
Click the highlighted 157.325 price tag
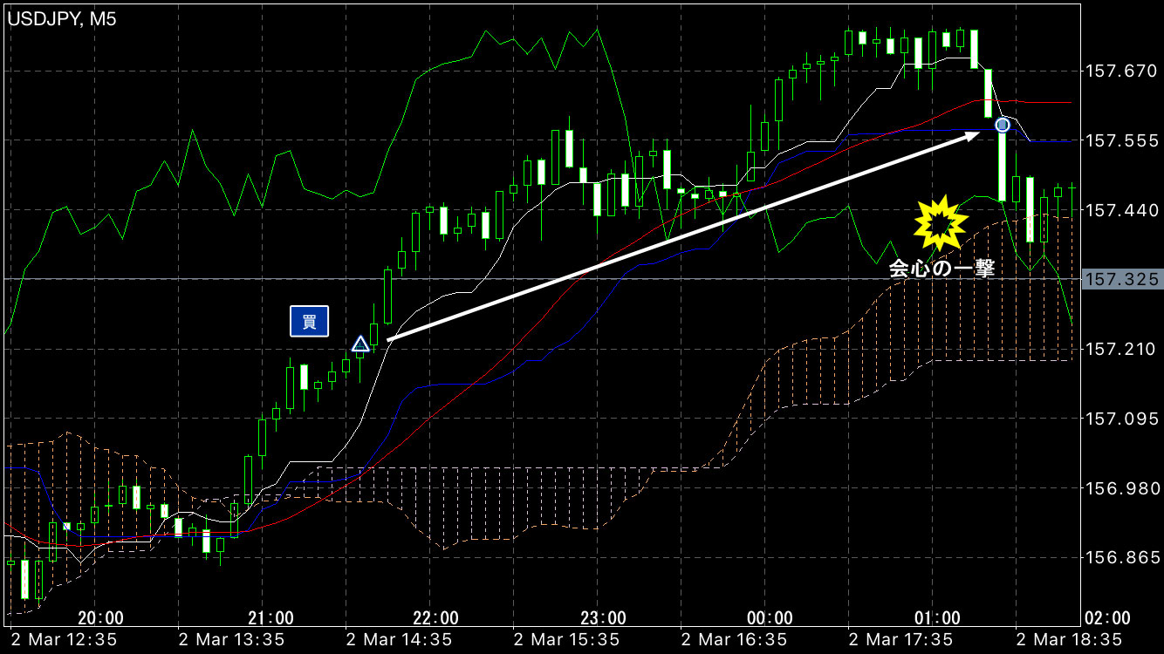pos(1121,279)
